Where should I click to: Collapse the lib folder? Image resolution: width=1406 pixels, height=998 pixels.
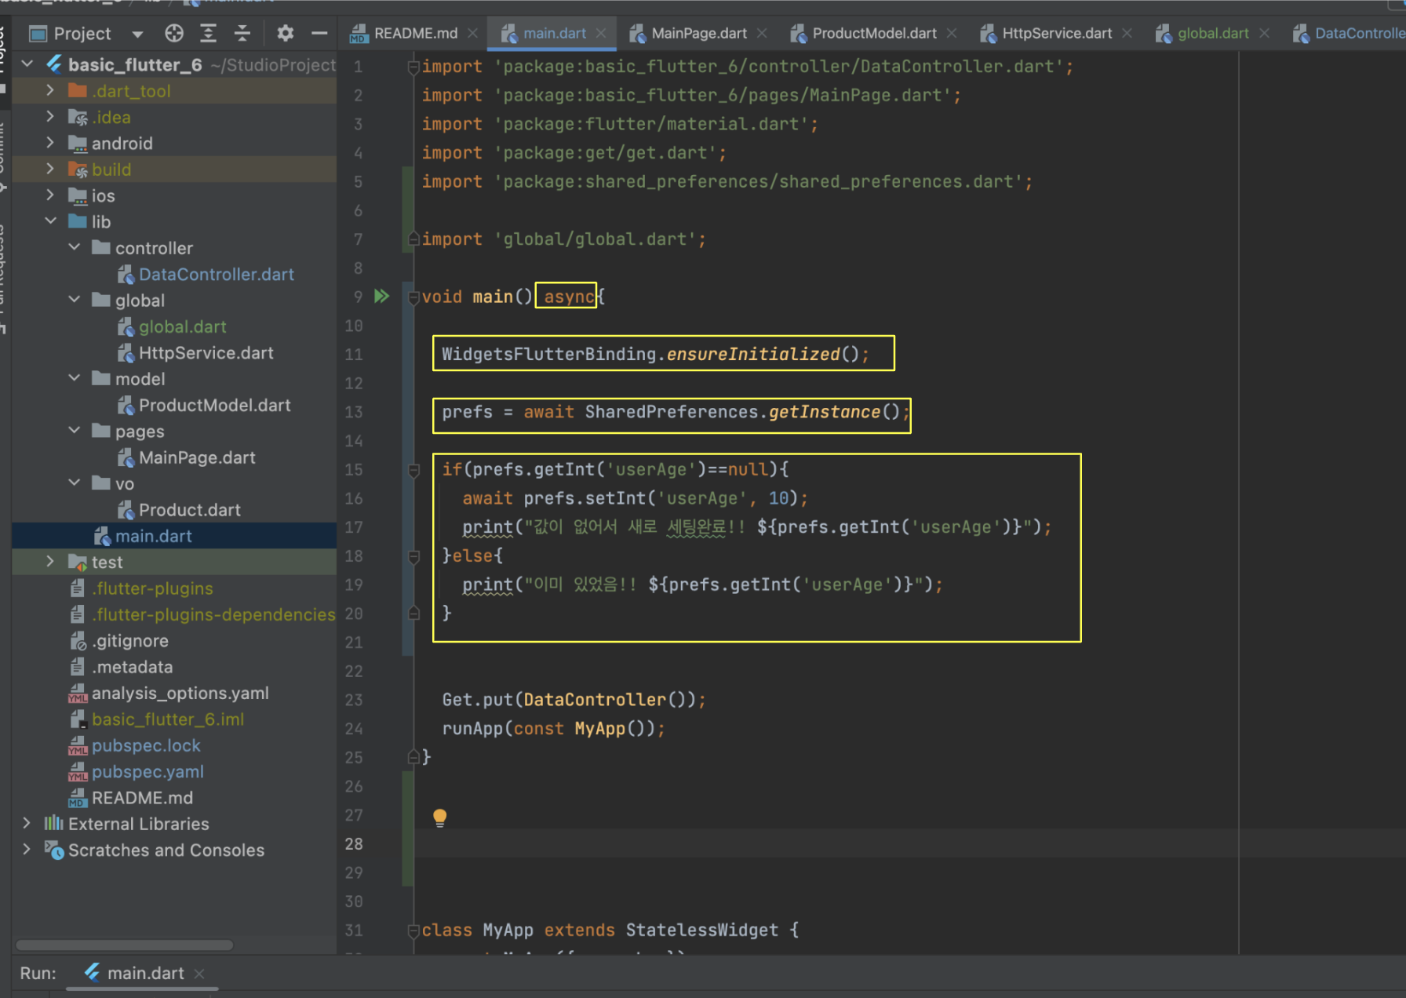pyautogui.click(x=51, y=222)
